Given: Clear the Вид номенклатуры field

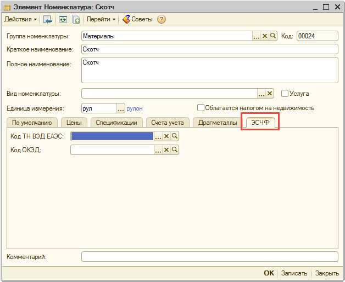Looking at the screenshot, I should (x=269, y=94).
